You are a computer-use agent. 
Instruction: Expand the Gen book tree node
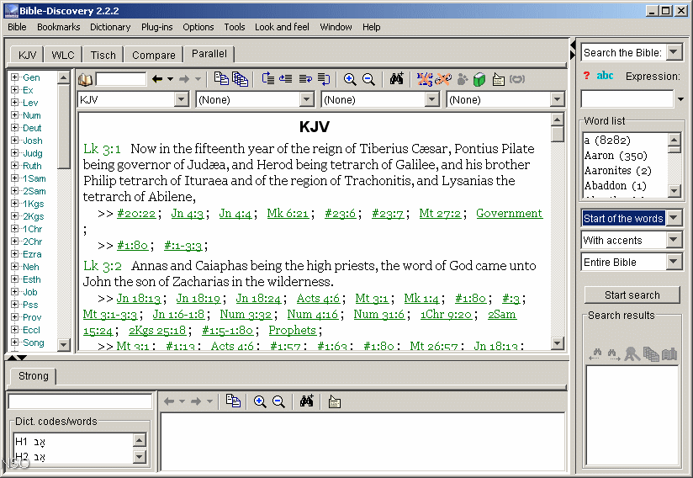(x=14, y=77)
